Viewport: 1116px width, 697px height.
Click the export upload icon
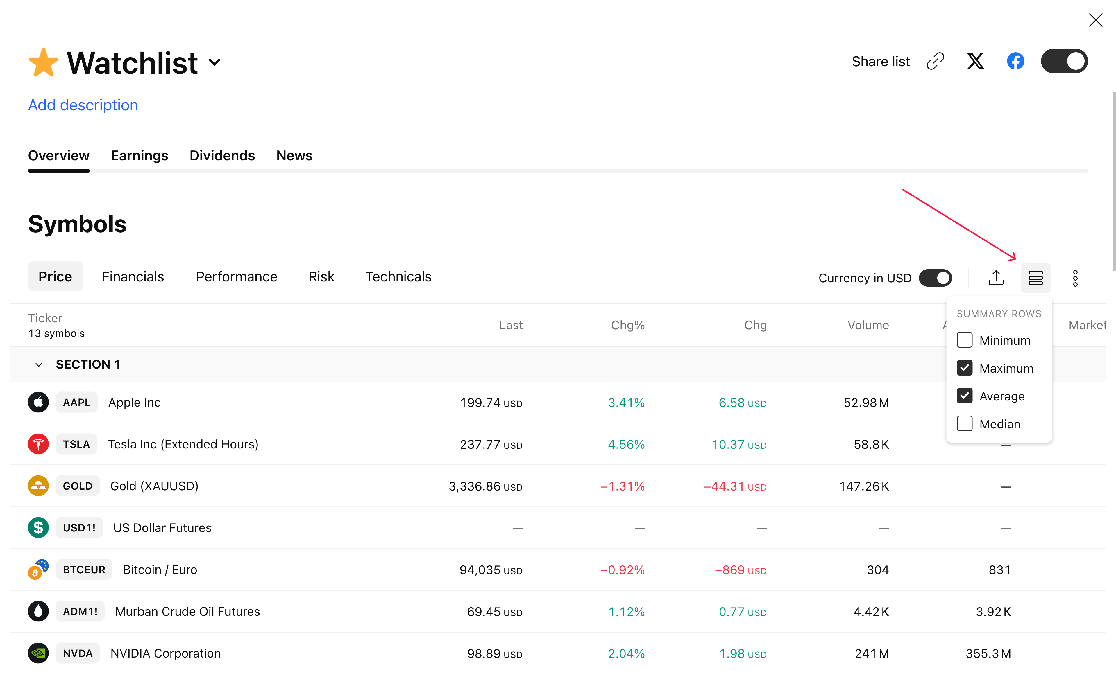996,278
